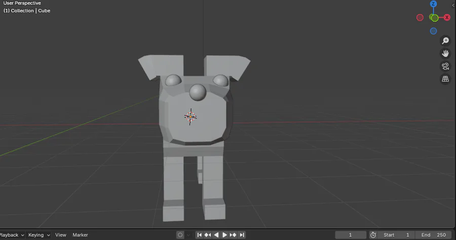This screenshot has width=456, height=240.
Task: Click the red X axis on gizmo
Action: [x=447, y=17]
